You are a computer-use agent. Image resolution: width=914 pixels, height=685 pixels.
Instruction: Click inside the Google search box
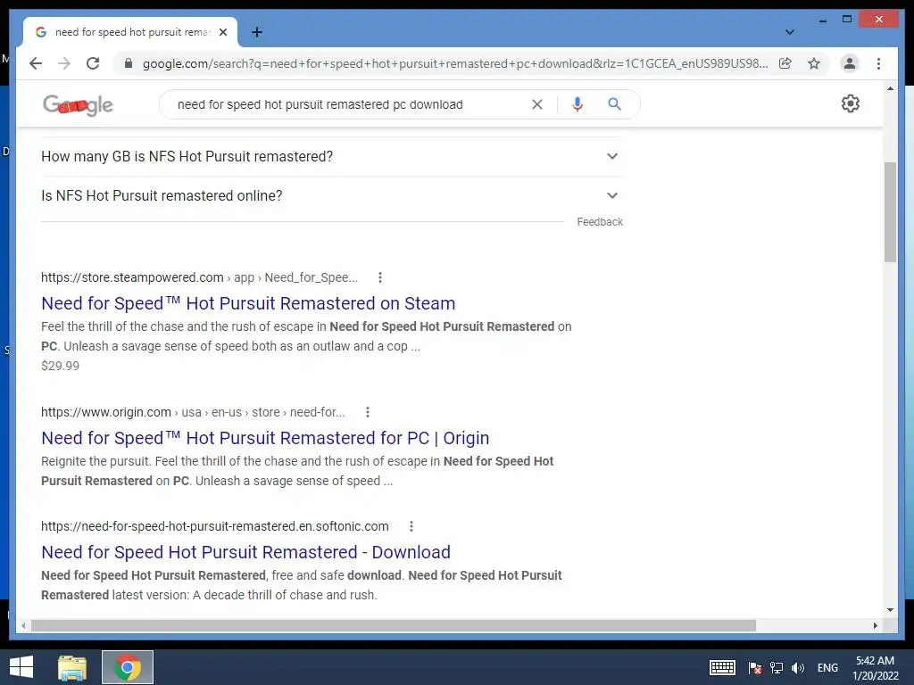(x=350, y=104)
